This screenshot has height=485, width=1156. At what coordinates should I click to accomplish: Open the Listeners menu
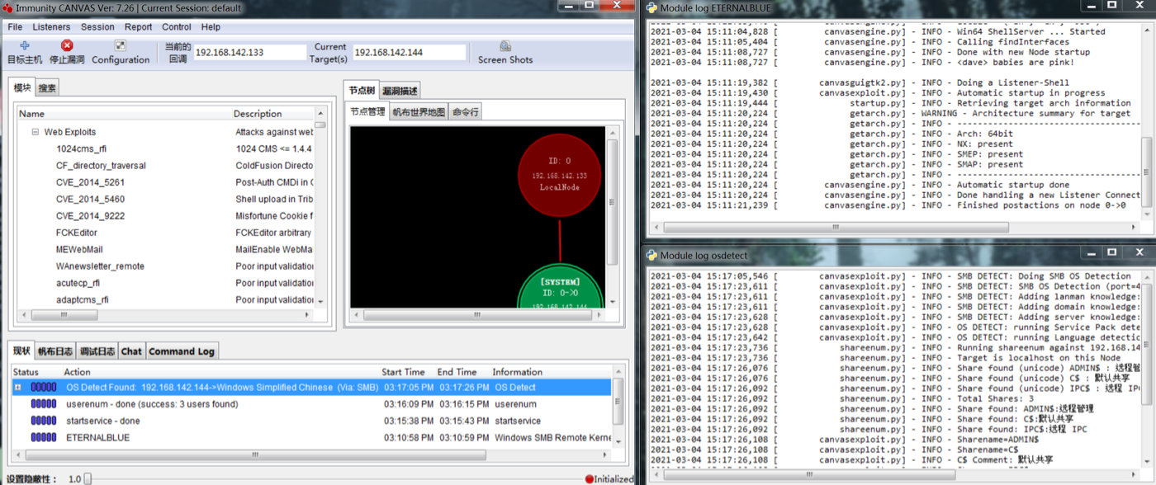point(51,26)
